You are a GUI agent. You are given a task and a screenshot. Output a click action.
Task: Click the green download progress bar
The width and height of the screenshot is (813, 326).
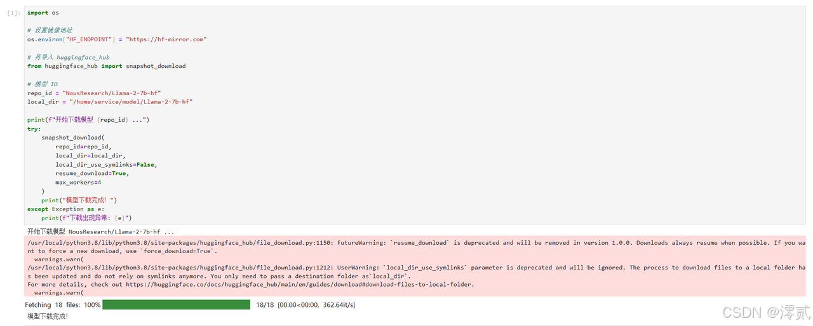[176, 305]
